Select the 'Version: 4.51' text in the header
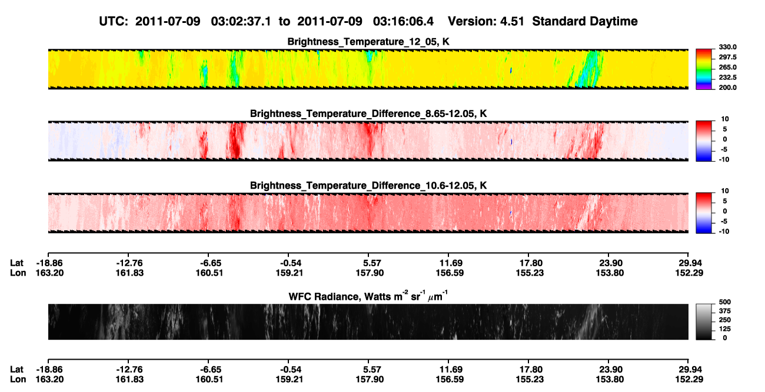The height and width of the screenshot is (392, 765). 486,21
